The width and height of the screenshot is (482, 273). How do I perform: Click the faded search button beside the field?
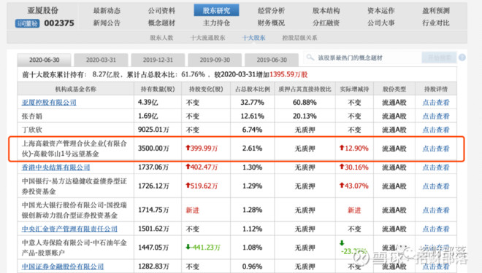coord(439,58)
